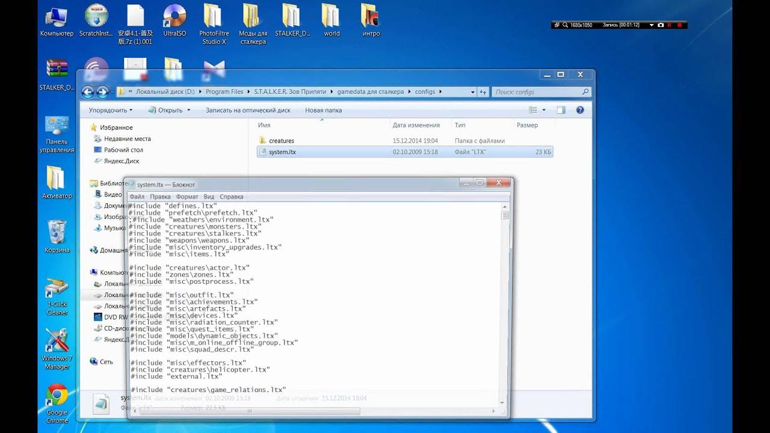Refresh the Explorer folder view
This screenshot has height=433, width=770.
(x=482, y=92)
